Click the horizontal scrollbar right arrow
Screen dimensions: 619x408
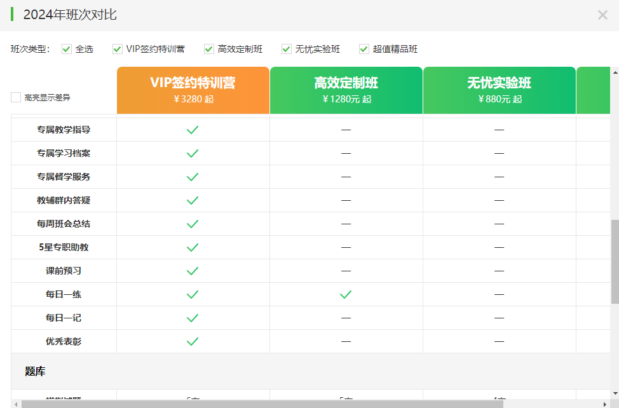(605, 404)
